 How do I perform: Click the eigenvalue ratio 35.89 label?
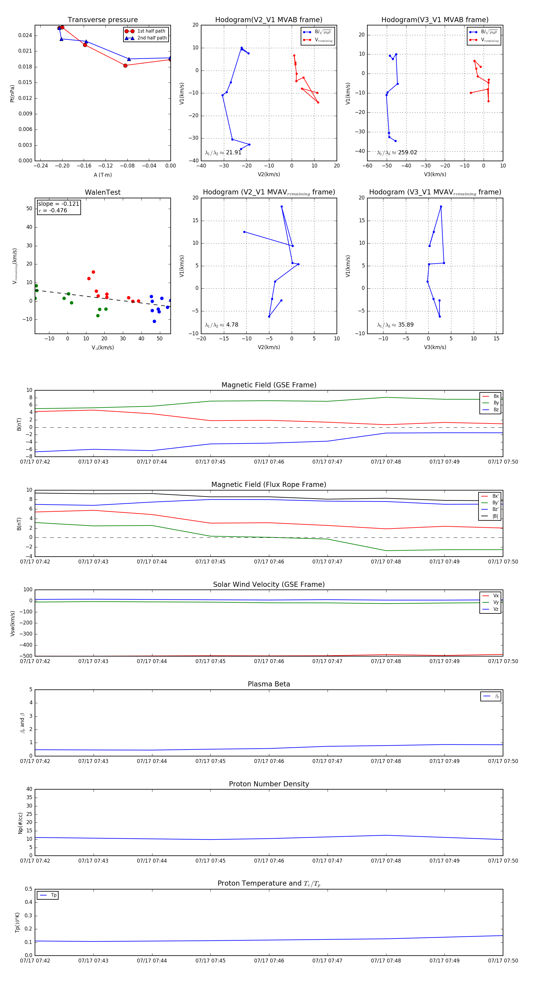point(395,325)
